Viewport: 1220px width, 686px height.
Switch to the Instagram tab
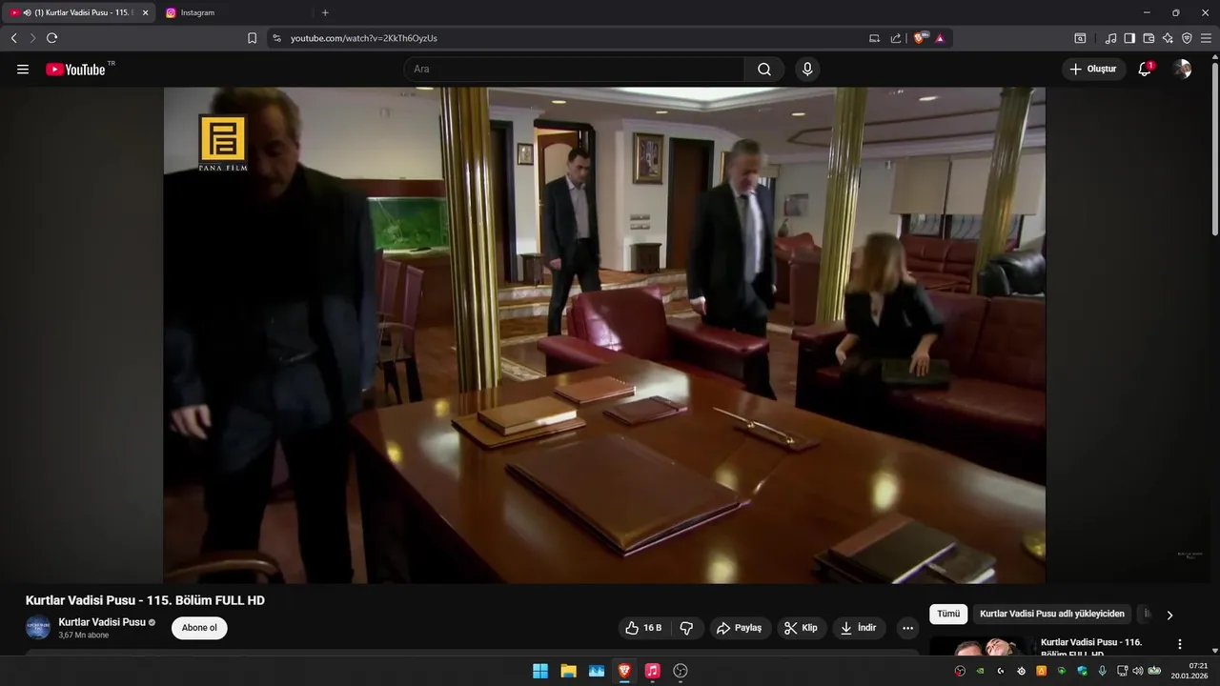pyautogui.click(x=235, y=12)
